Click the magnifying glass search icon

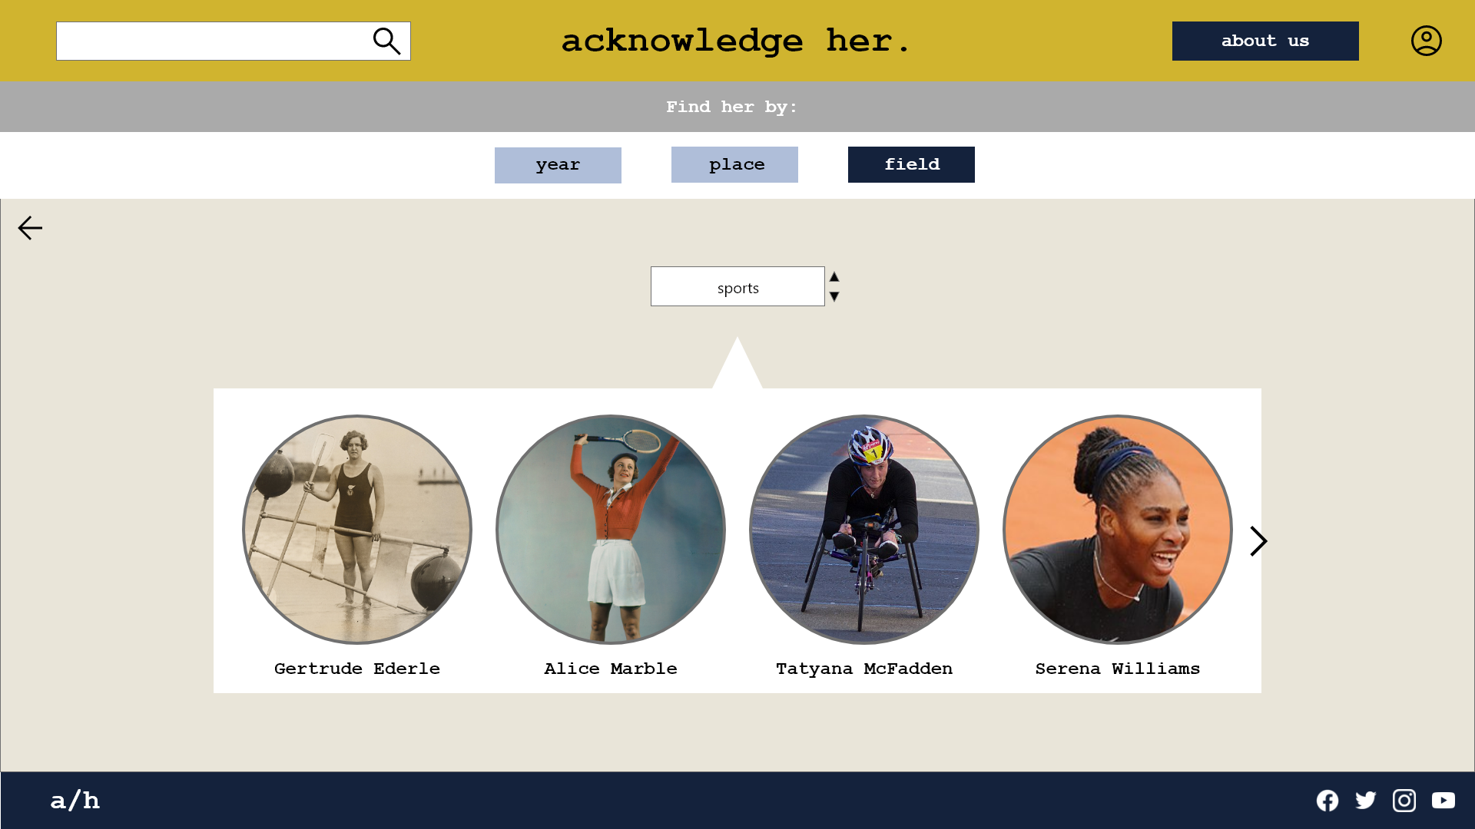[x=386, y=41]
